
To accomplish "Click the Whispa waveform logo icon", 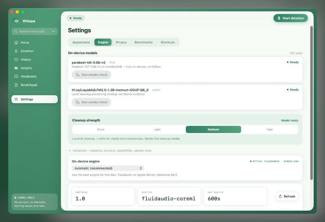I will [x=17, y=21].
